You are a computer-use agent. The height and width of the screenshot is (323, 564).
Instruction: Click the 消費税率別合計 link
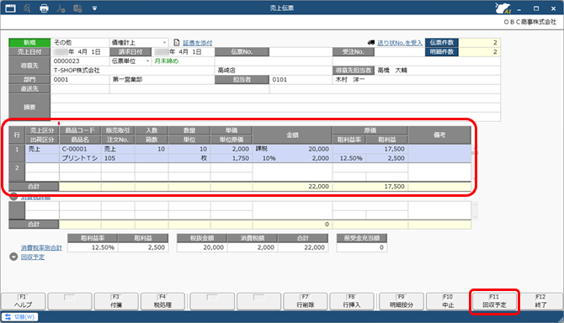41,247
